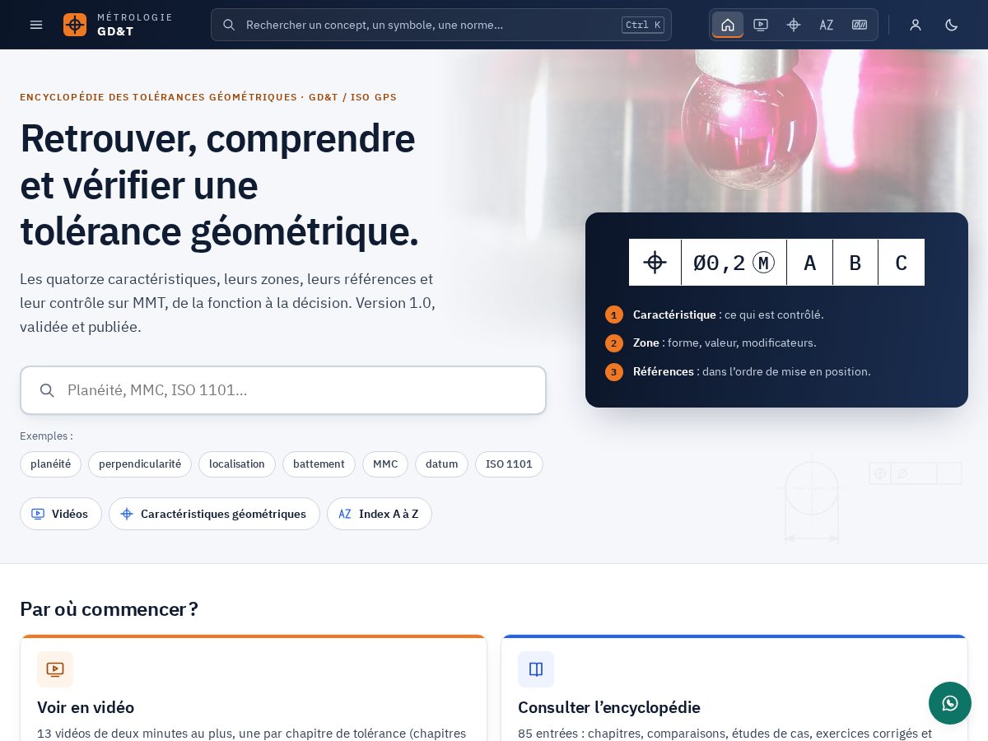Image resolution: width=988 pixels, height=741 pixels.
Task: Click the video icon on 'Voir en vidéo' card
Action: click(55, 669)
